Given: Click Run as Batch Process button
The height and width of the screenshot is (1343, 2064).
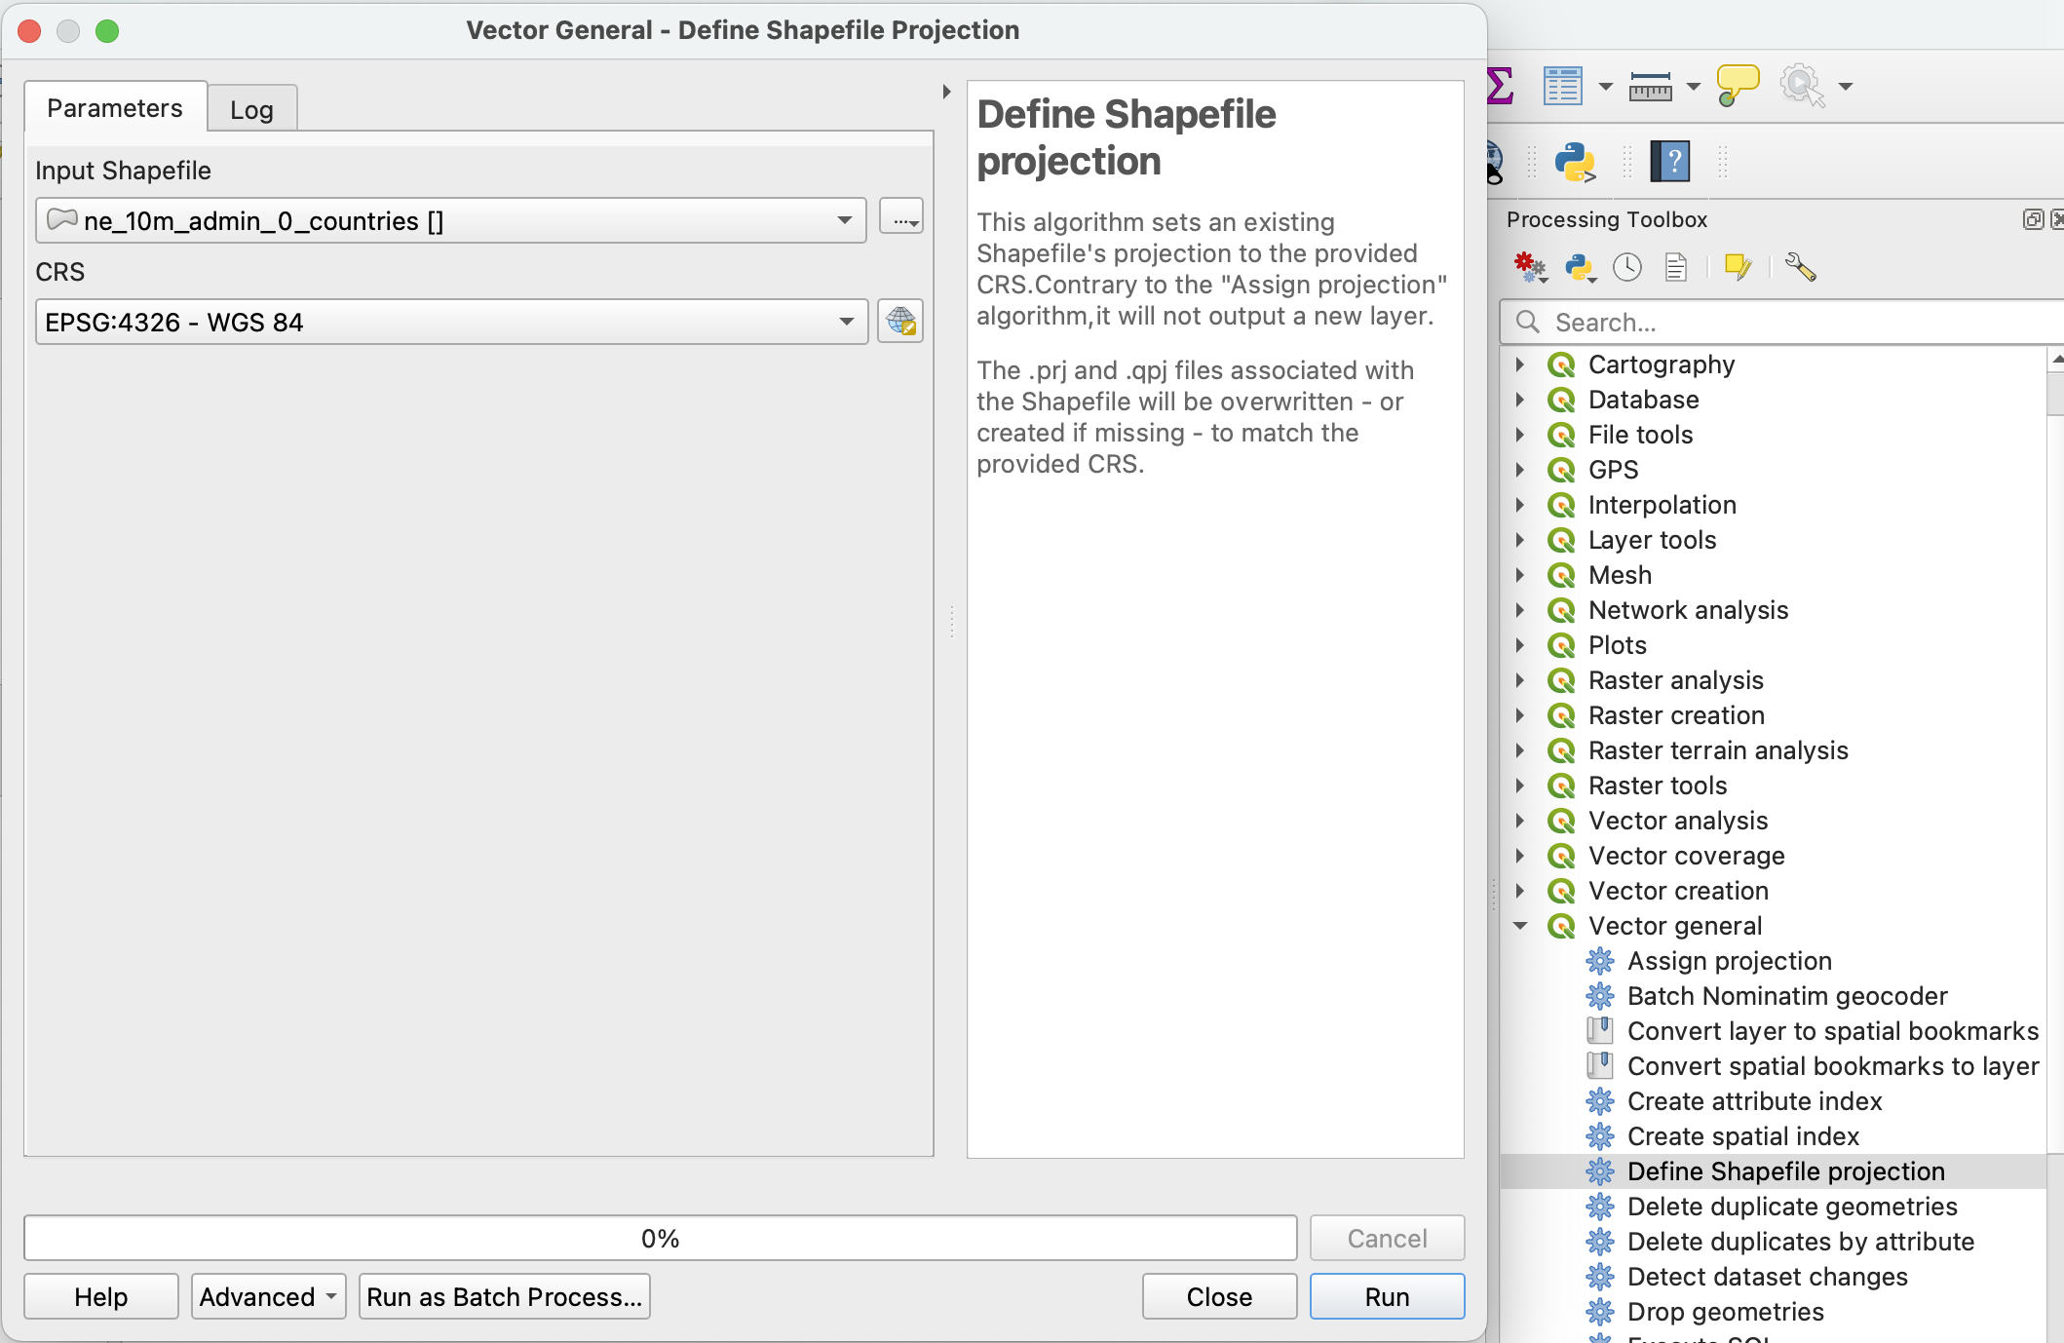Looking at the screenshot, I should pos(504,1296).
